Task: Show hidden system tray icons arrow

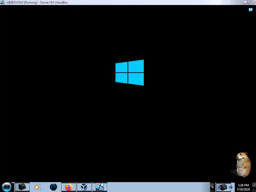Action: [212, 187]
